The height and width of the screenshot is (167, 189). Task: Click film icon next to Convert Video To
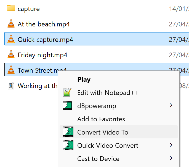[68, 132]
